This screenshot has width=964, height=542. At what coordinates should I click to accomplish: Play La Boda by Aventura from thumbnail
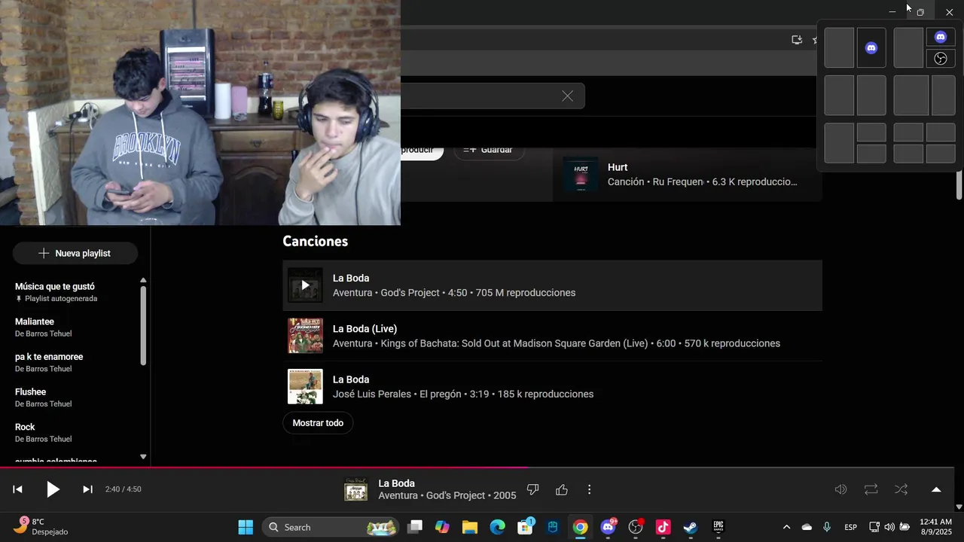(305, 285)
